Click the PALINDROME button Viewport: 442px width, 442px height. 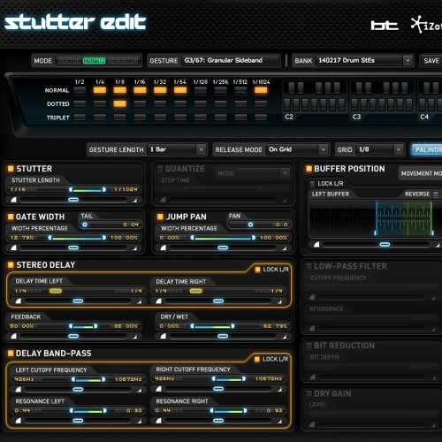coord(427,149)
